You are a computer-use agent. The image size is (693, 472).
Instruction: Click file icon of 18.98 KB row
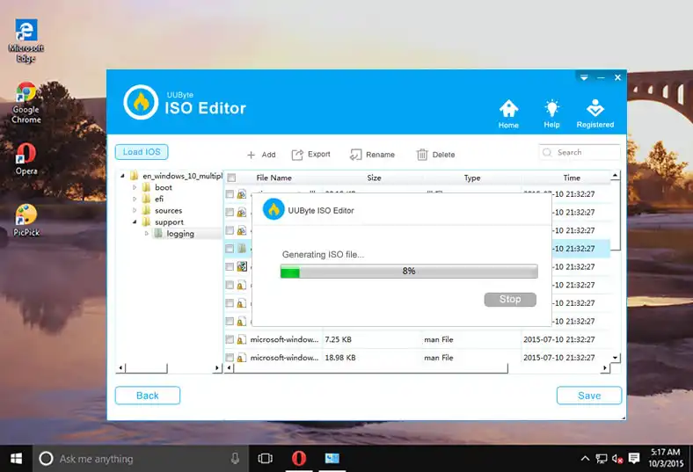tap(241, 358)
